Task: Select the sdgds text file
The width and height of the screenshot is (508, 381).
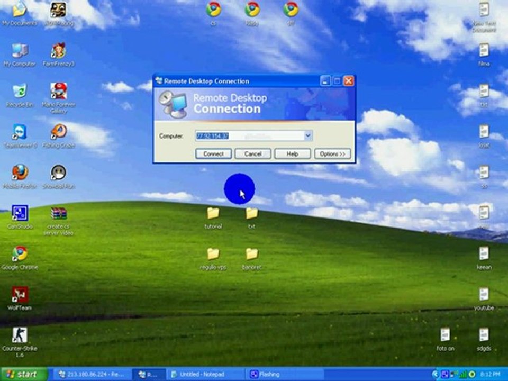Action: [x=484, y=340]
